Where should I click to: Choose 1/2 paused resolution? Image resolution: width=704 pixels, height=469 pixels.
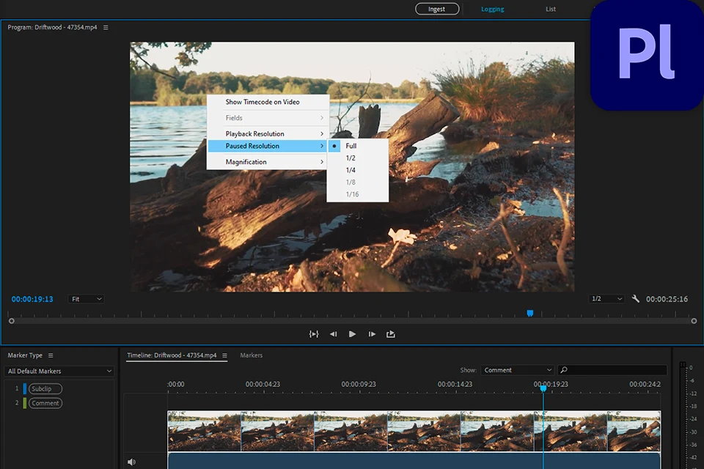coord(357,158)
